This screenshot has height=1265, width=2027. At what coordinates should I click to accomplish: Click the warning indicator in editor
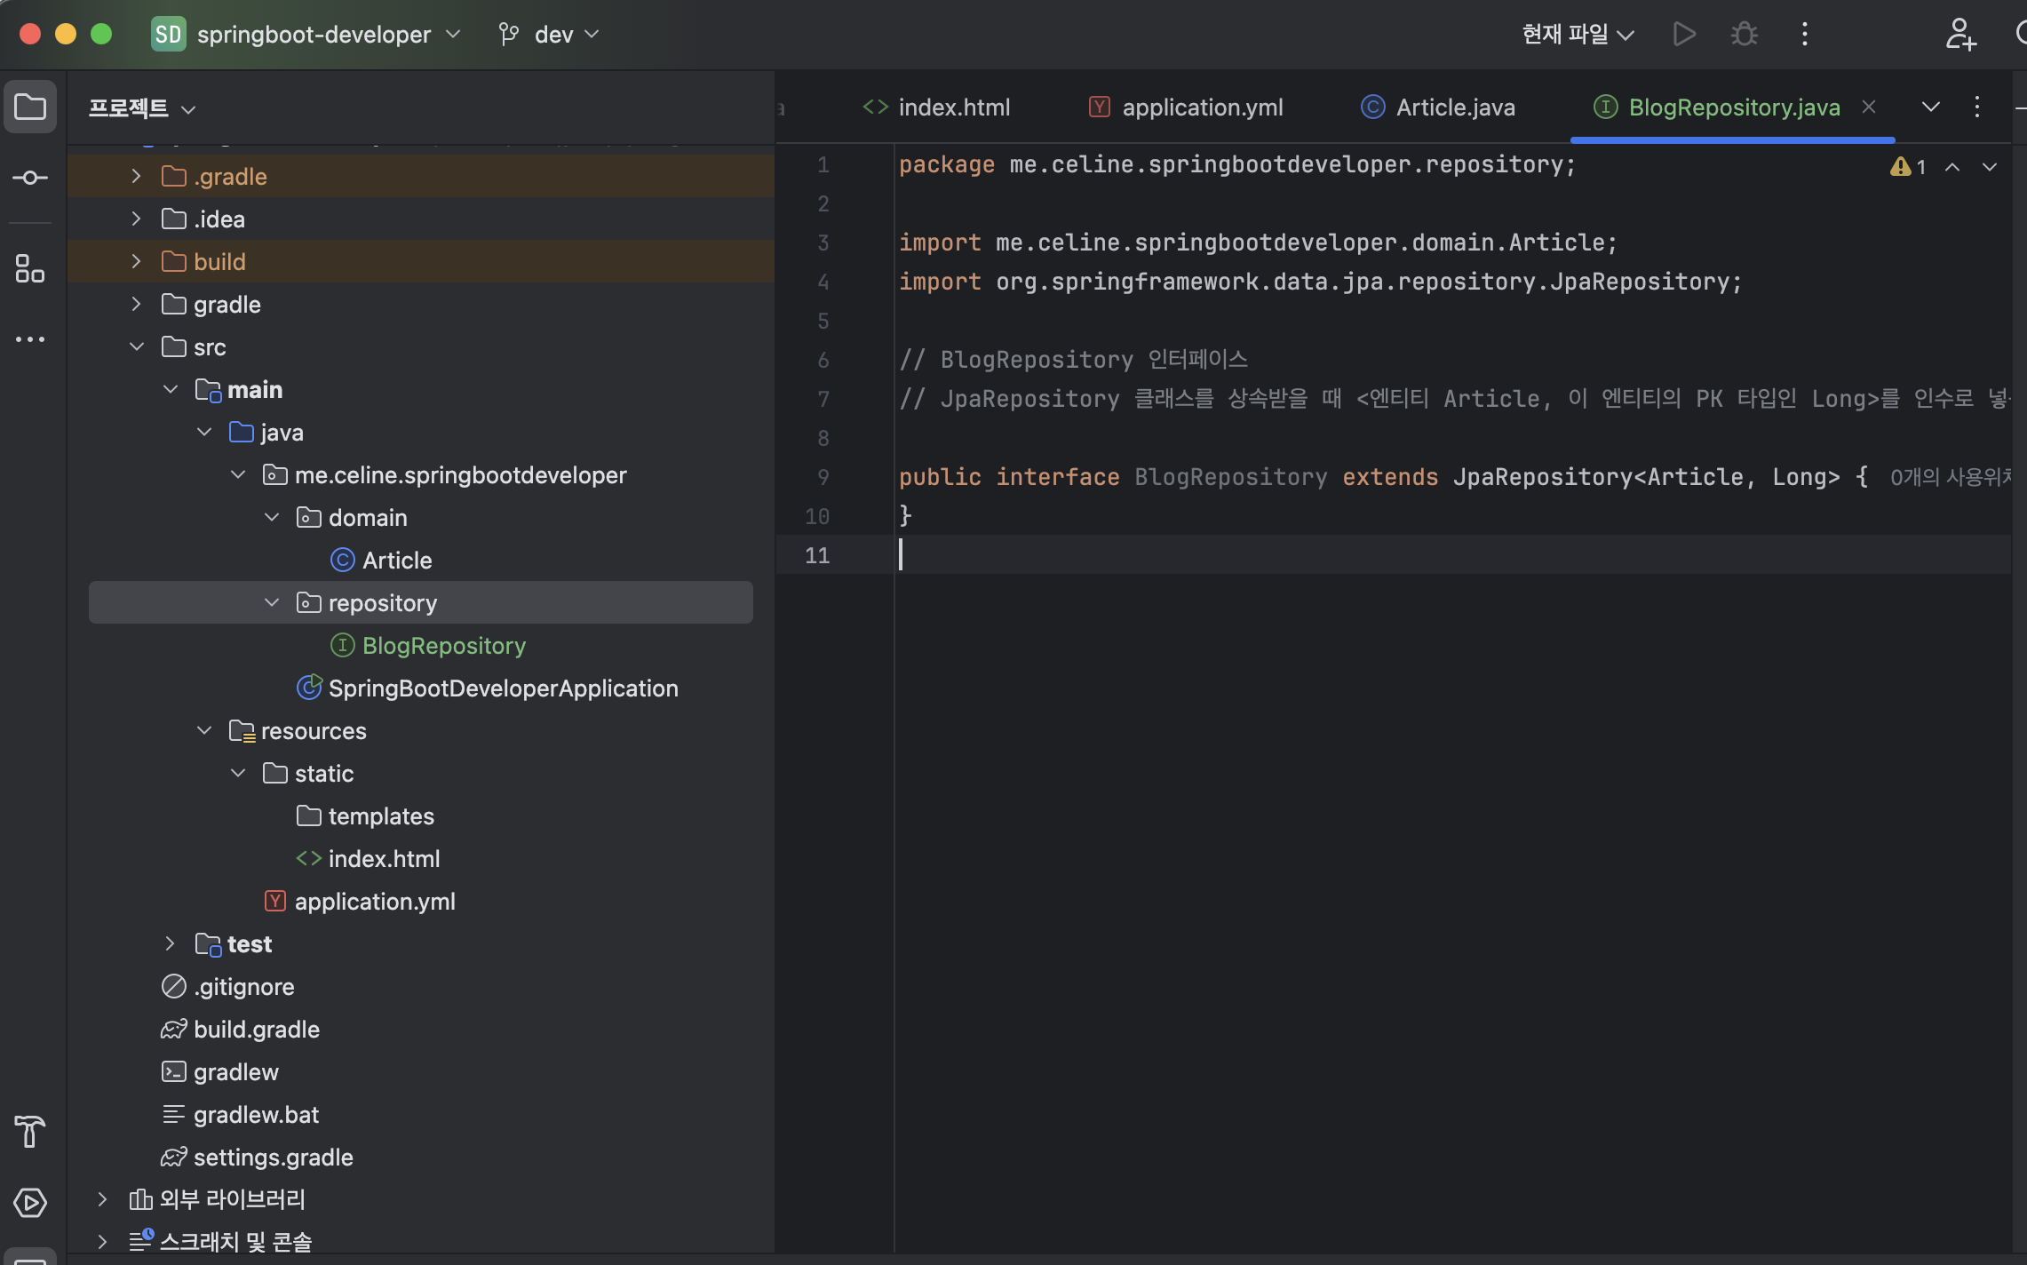click(x=1907, y=167)
